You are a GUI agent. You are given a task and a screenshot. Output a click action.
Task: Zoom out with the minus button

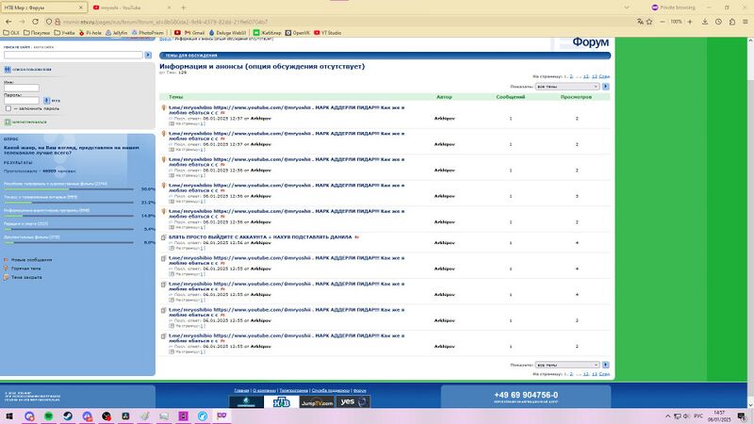coord(663,22)
